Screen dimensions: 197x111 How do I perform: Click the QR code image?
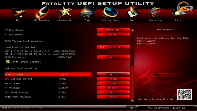tap(184, 95)
